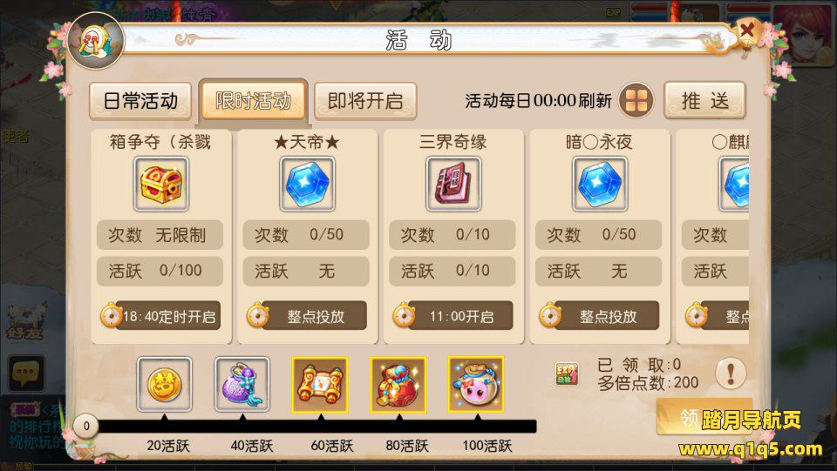Switch to the 日常活动 tab
The height and width of the screenshot is (471, 837).
pyautogui.click(x=140, y=101)
